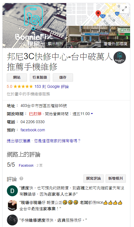Click the red location pin on the map

98,14
